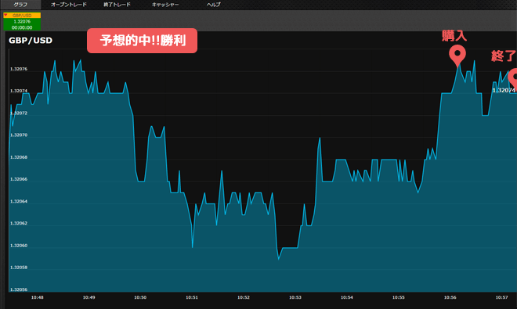517x309 pixels.
Task: Switch to the グラフ tab
Action: point(20,5)
